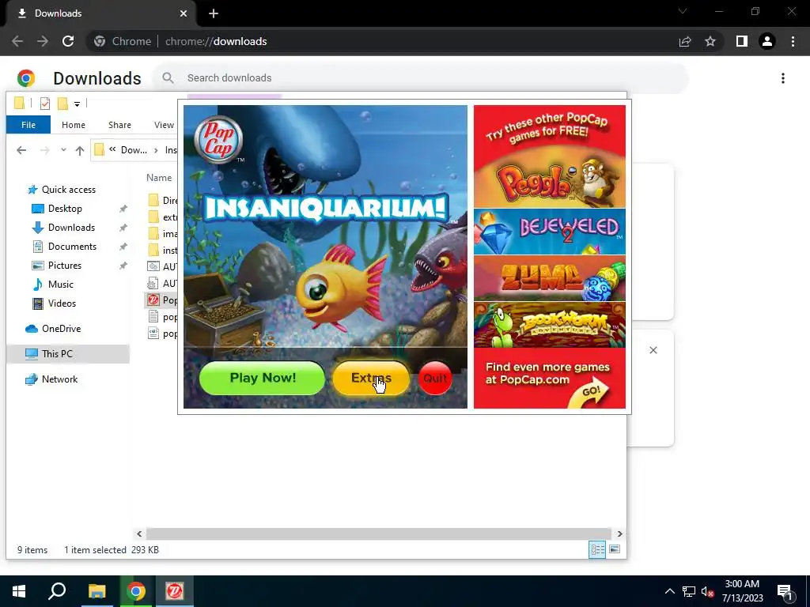Click the horizontal scrollbar right arrow
This screenshot has width=810, height=607.
point(619,533)
